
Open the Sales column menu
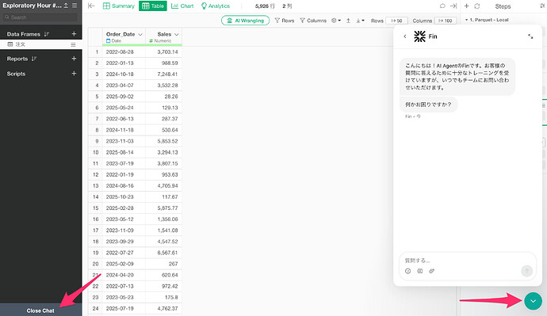point(177,34)
